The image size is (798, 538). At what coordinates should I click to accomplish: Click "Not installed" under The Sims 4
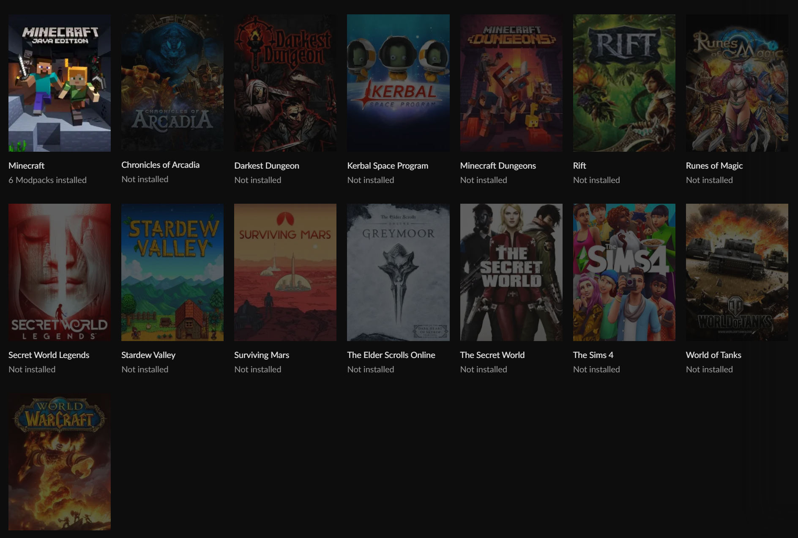tap(596, 369)
